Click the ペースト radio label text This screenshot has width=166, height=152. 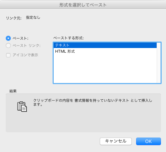click(21, 38)
